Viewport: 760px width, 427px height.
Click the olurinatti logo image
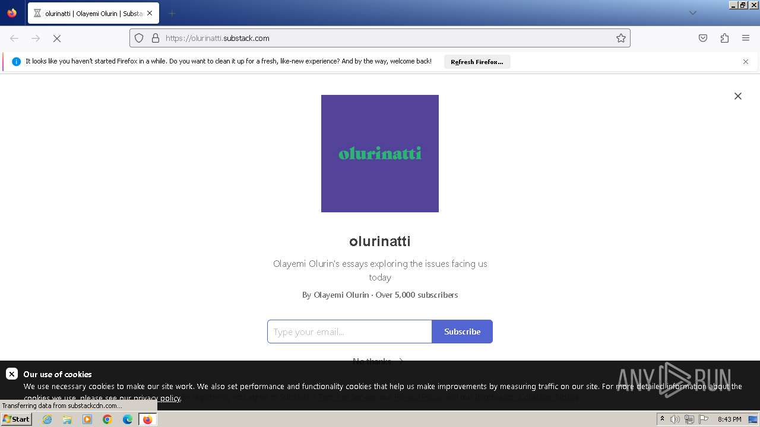(380, 154)
